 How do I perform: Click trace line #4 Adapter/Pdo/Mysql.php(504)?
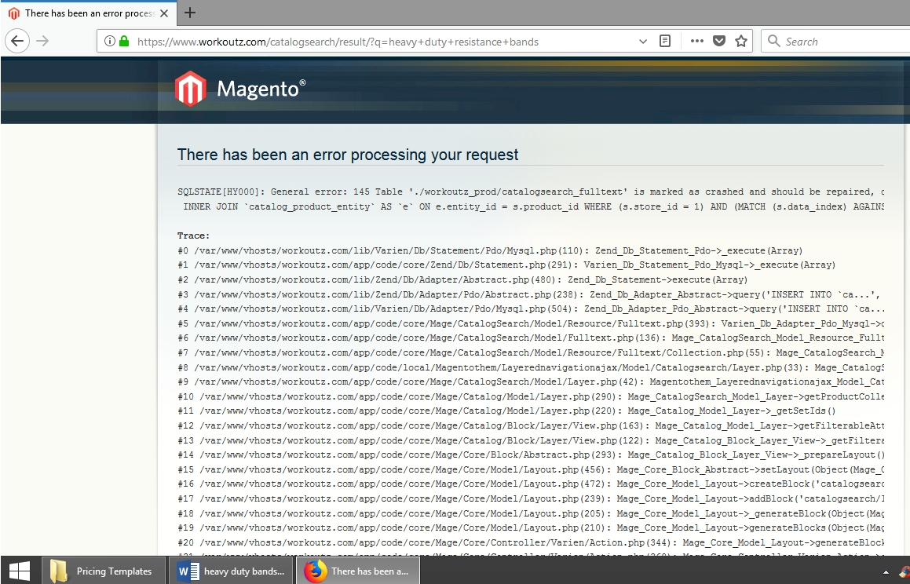pyautogui.click(x=531, y=309)
